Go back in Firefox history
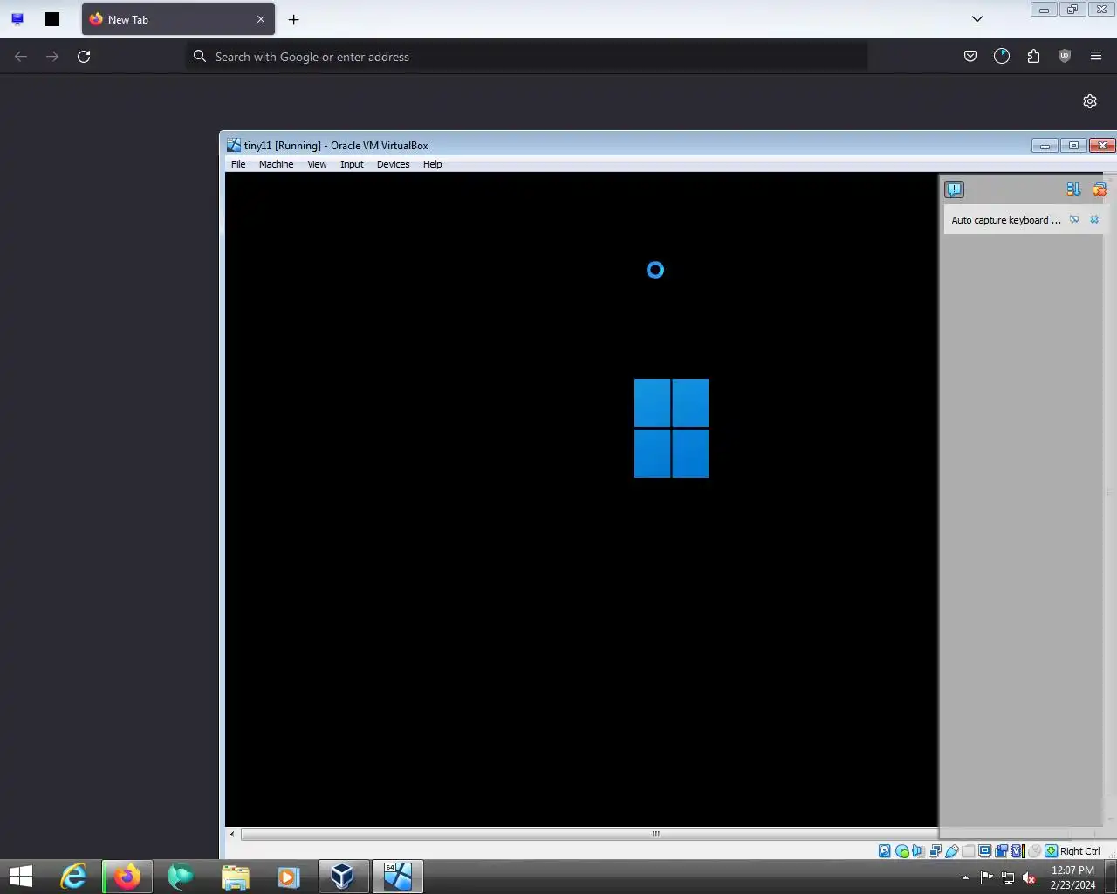 pyautogui.click(x=21, y=57)
